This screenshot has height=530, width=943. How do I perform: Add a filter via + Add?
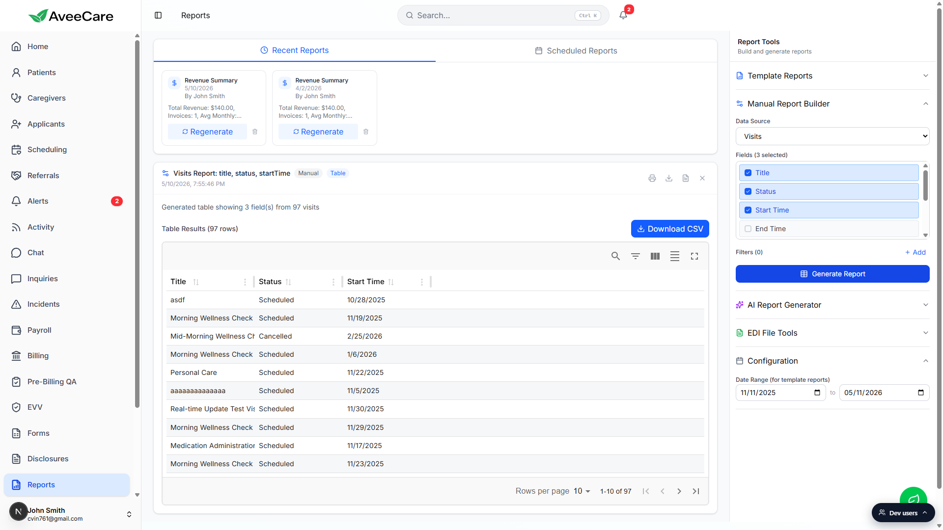coord(915,252)
